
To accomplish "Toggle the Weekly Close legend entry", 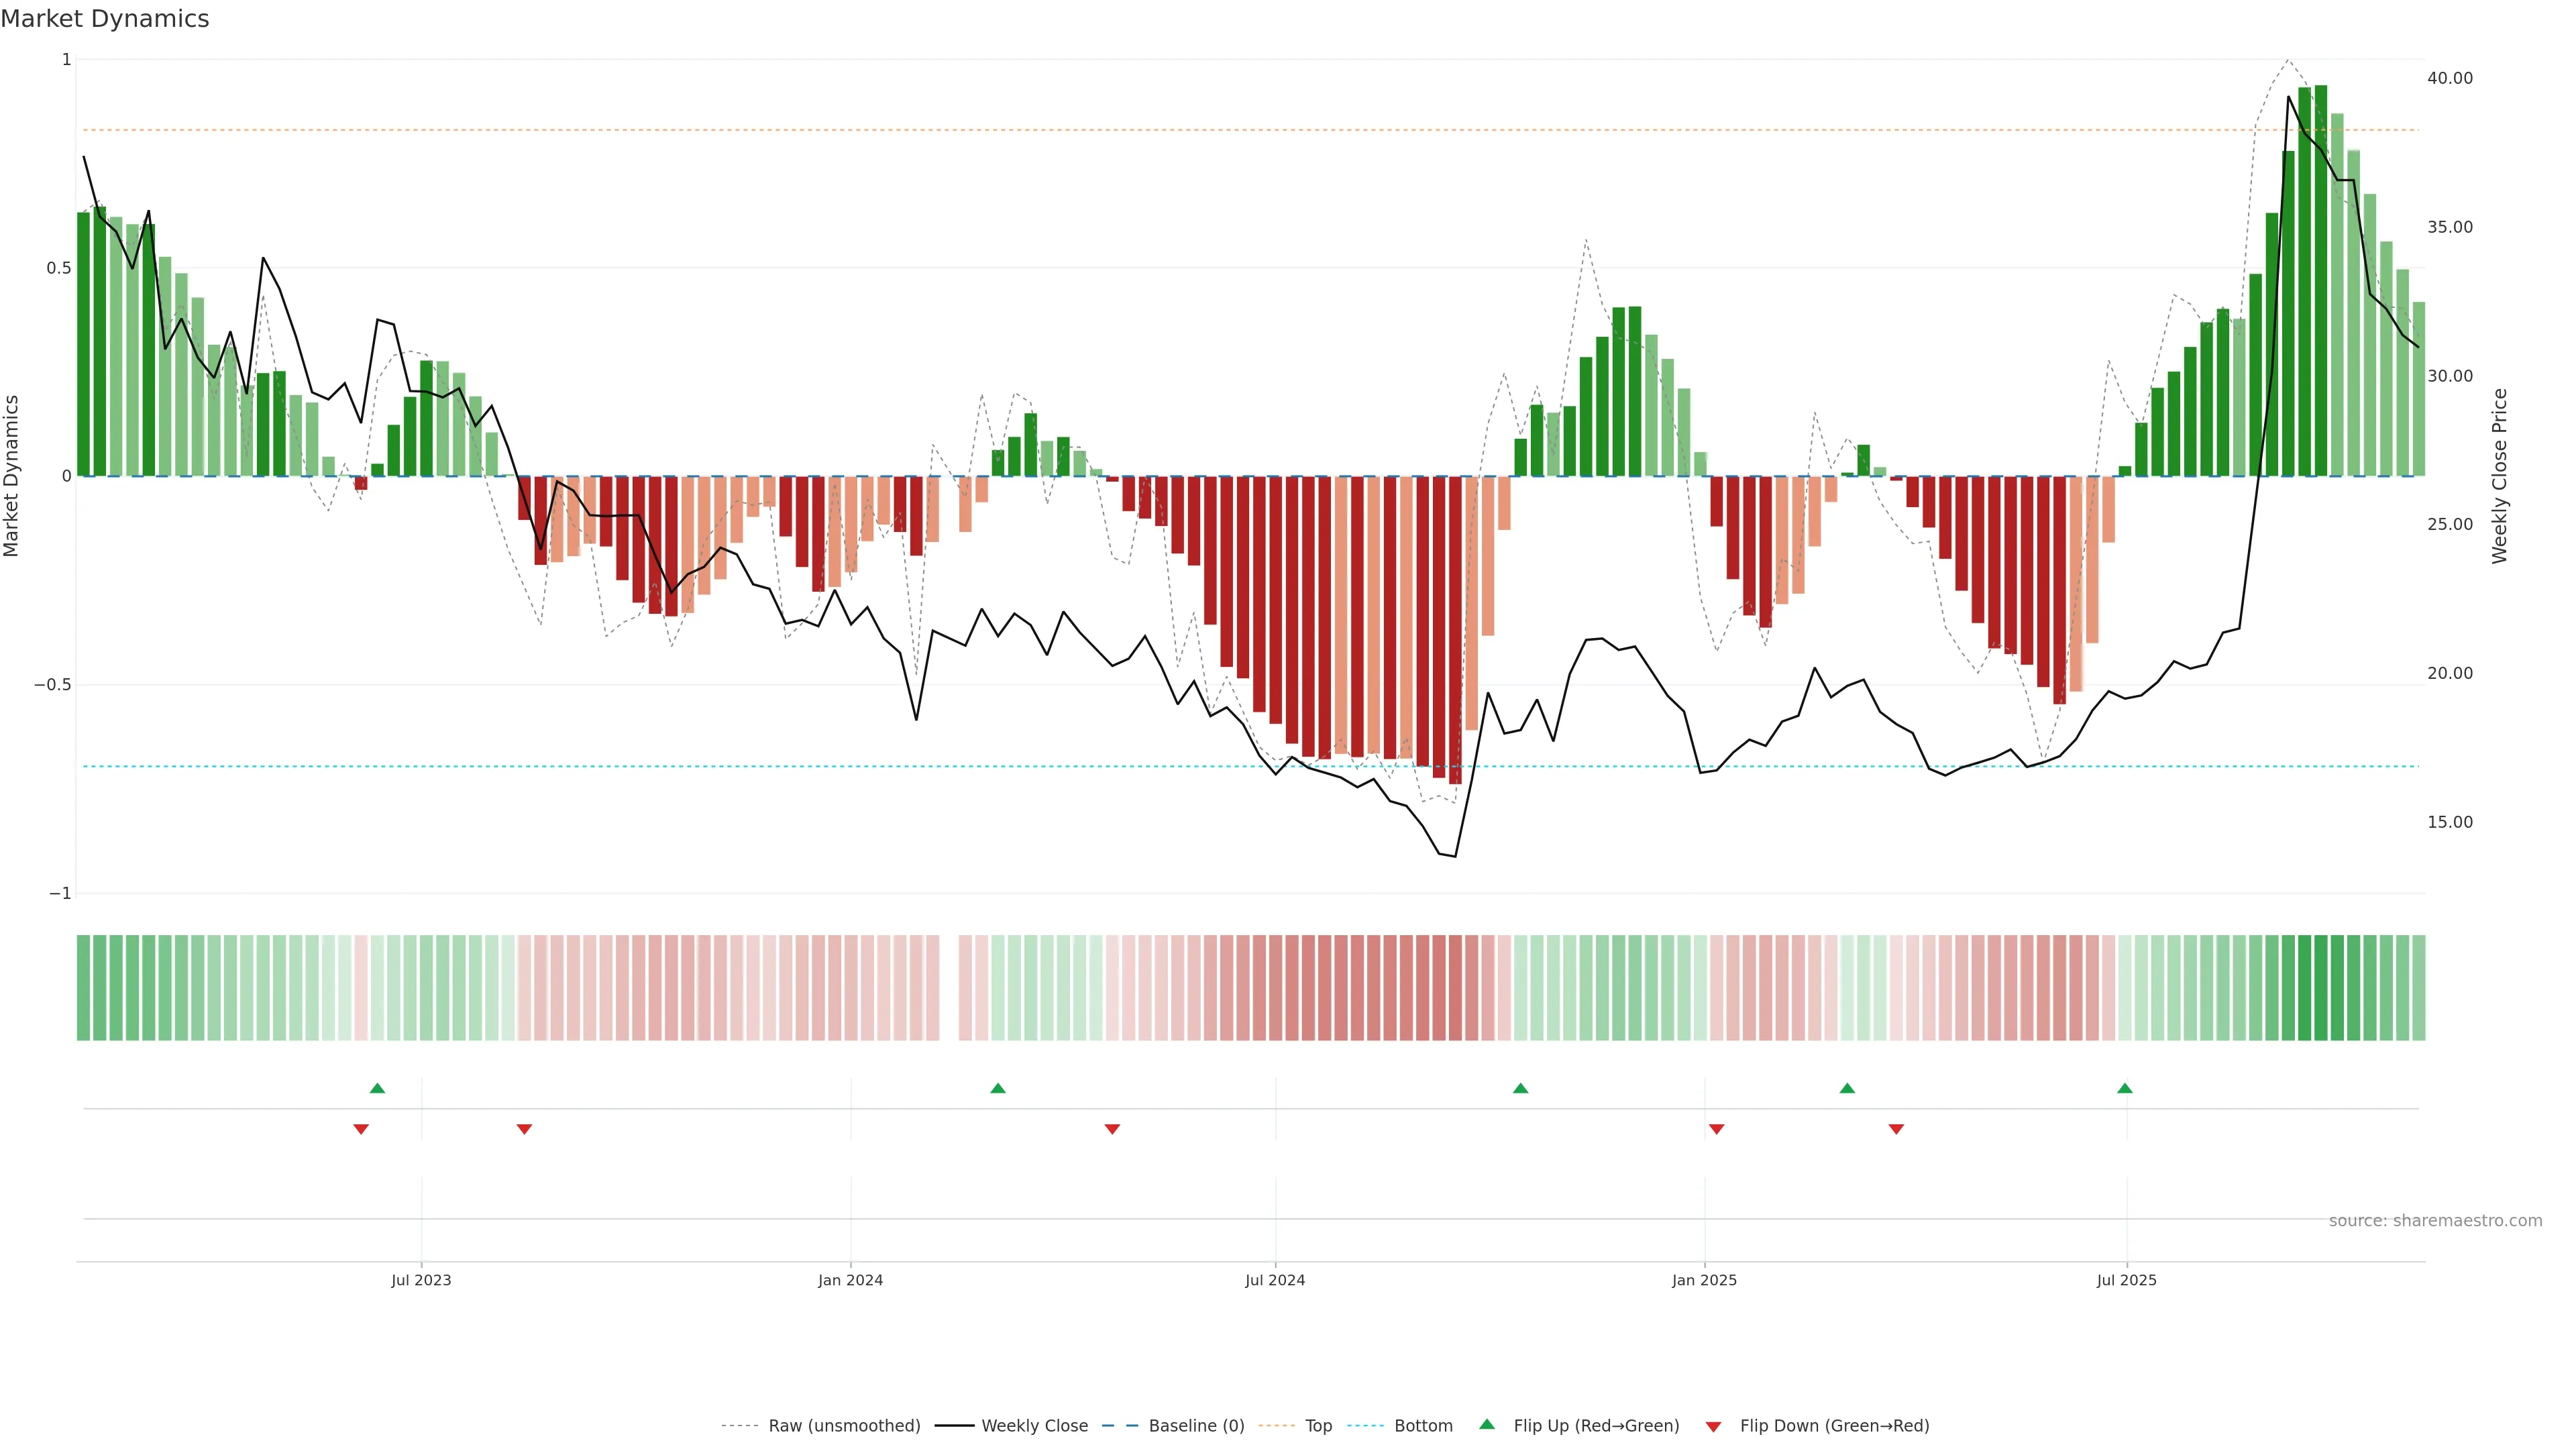I will click(1034, 1426).
